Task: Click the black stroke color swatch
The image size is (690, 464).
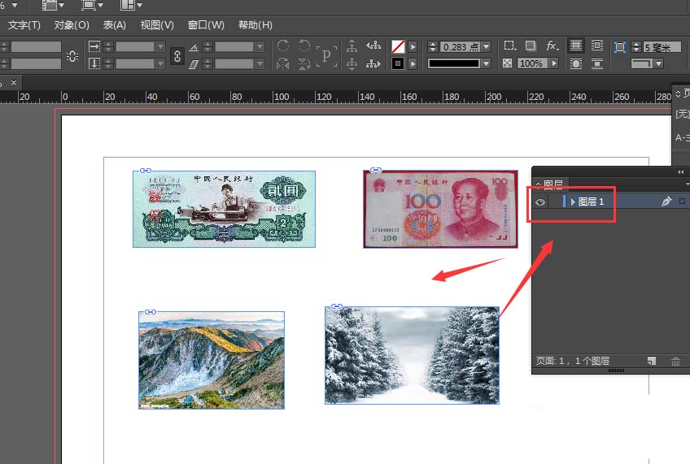Action: 398,63
